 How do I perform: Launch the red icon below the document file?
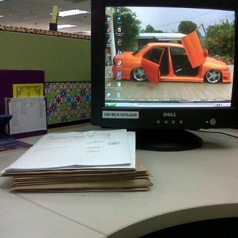(119, 41)
